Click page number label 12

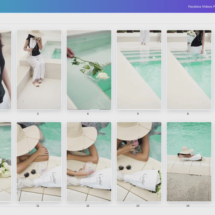coord(88,206)
